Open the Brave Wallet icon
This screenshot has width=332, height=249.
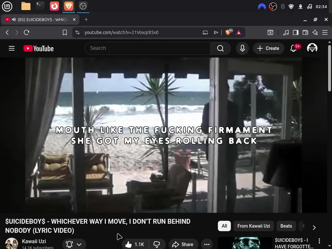[x=305, y=33]
